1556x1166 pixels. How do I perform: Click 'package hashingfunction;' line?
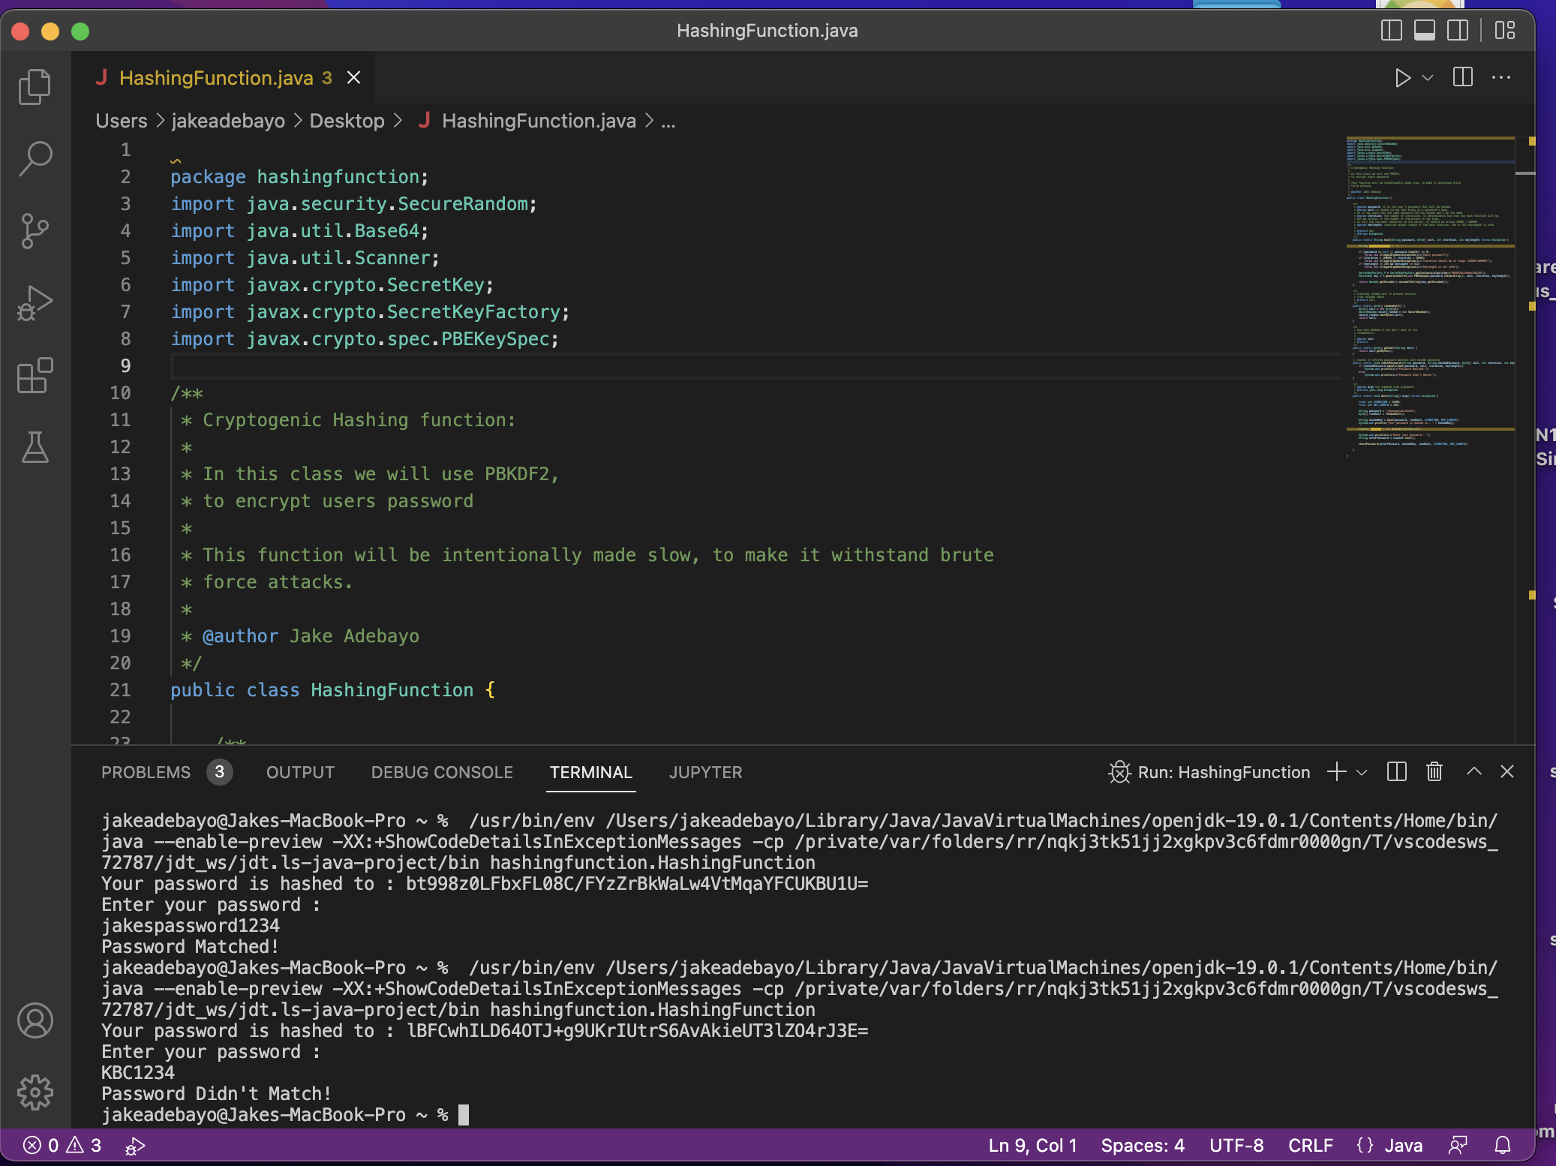pyautogui.click(x=299, y=177)
